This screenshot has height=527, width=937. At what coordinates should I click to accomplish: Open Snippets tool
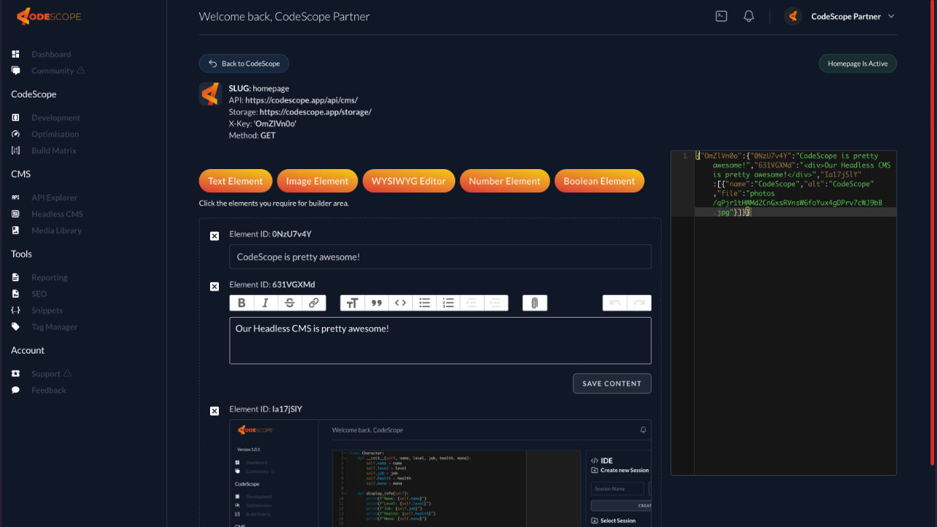[47, 310]
